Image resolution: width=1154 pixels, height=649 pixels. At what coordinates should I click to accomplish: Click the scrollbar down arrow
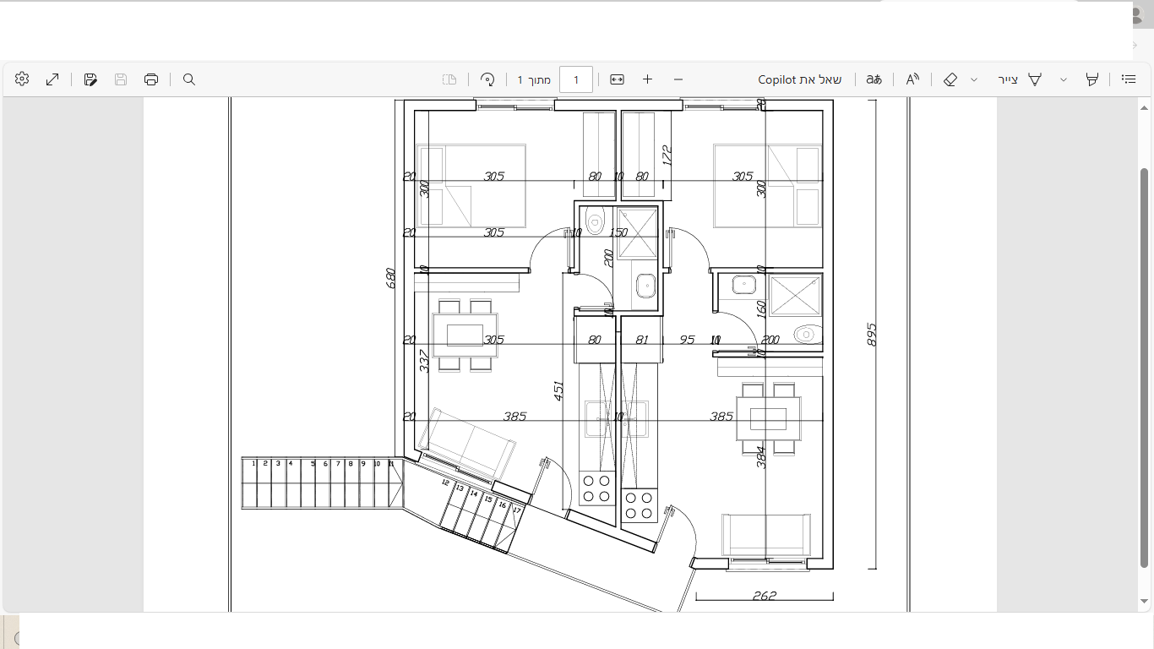tap(1145, 602)
